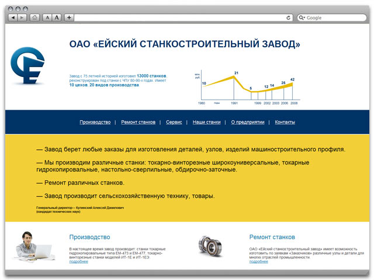
Task: Open the О предприятии menu item
Action: coord(248,122)
